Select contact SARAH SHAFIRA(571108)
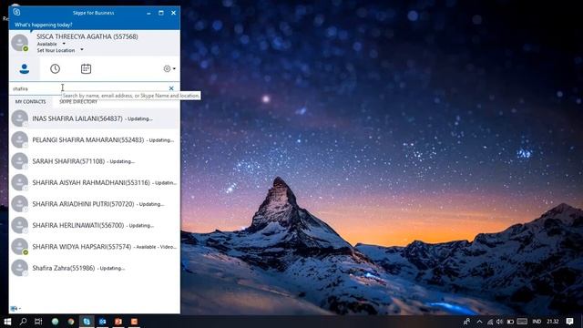583x328 pixels. [95, 161]
